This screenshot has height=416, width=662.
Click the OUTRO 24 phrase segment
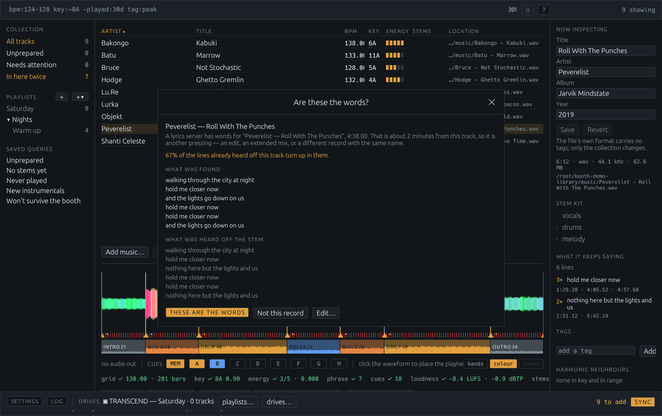tap(516, 346)
